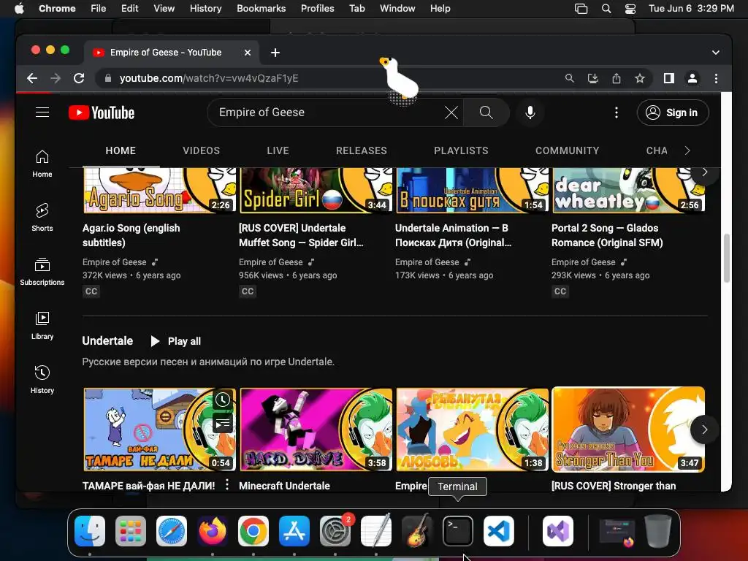Clear the search box with X
748x561 pixels.
(451, 112)
